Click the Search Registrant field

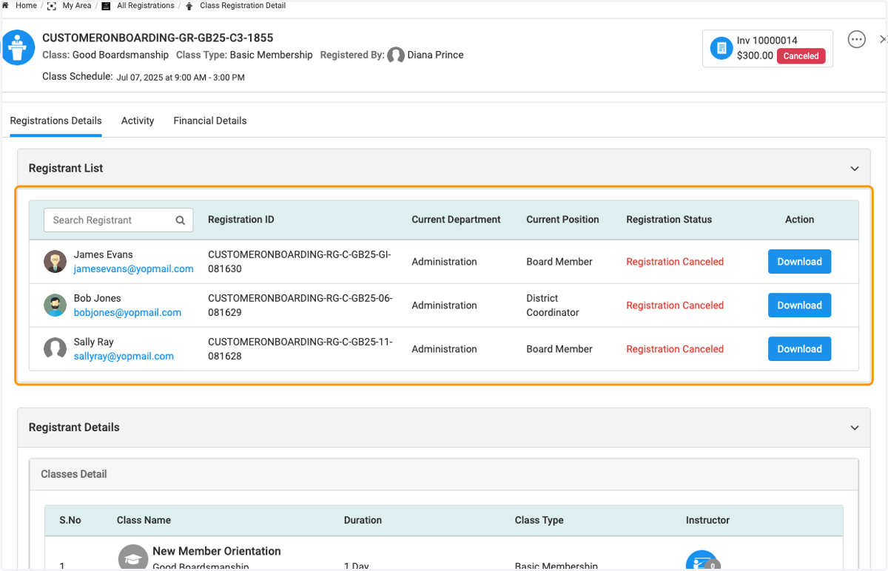118,220
